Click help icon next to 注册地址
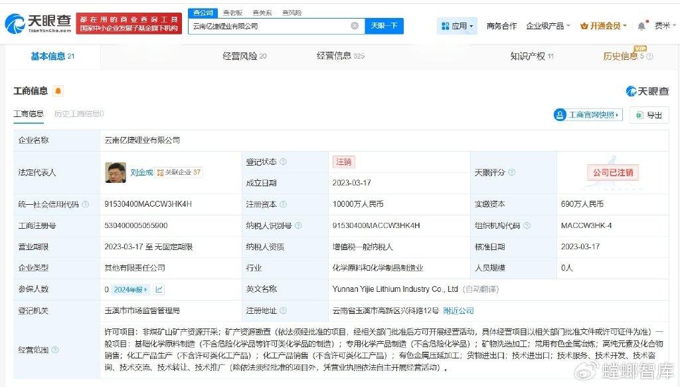 click(x=283, y=311)
